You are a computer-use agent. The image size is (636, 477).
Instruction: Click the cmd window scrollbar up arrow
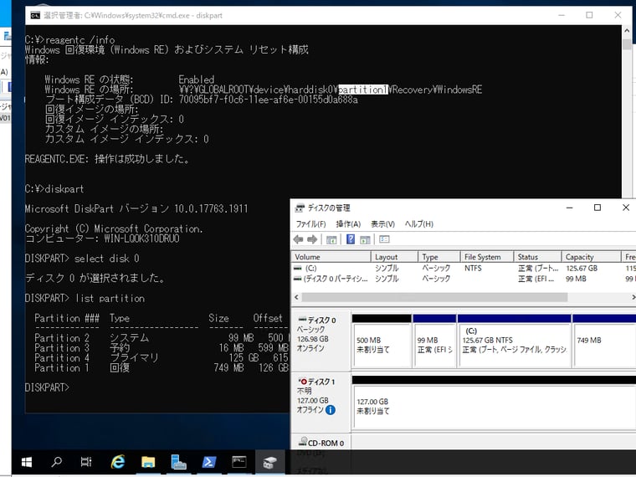pyautogui.click(x=627, y=31)
